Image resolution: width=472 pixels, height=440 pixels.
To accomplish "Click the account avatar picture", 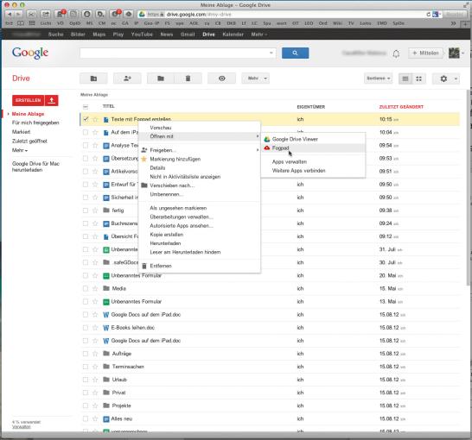I will tap(454, 53).
